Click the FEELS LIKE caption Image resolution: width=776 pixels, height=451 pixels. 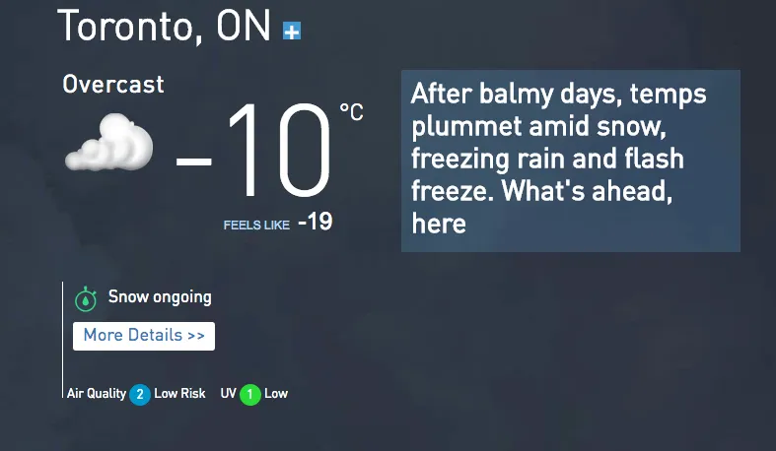click(x=256, y=225)
